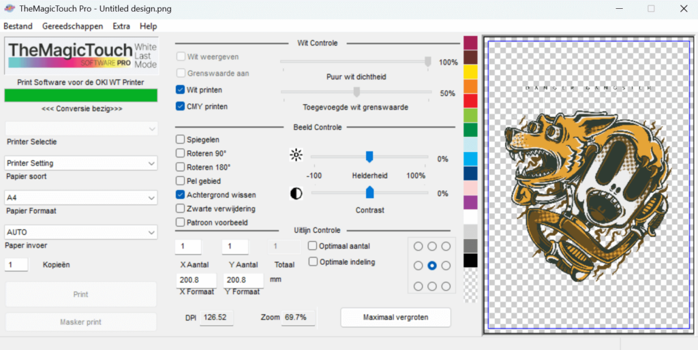Viewport: 698px width, 350px height.
Task: Open the Gereedschappen menu
Action: click(x=72, y=27)
